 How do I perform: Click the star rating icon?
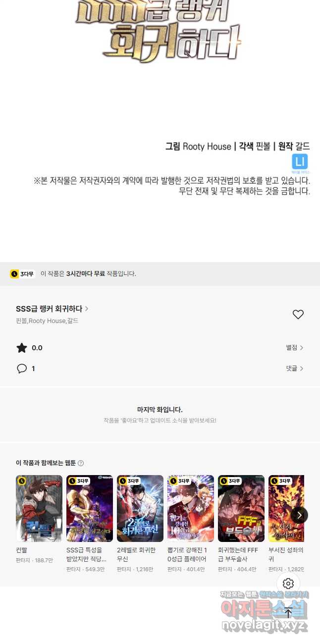[22, 348]
